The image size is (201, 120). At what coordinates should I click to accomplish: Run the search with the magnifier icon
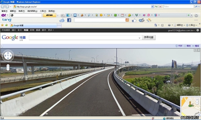coord(196,7)
